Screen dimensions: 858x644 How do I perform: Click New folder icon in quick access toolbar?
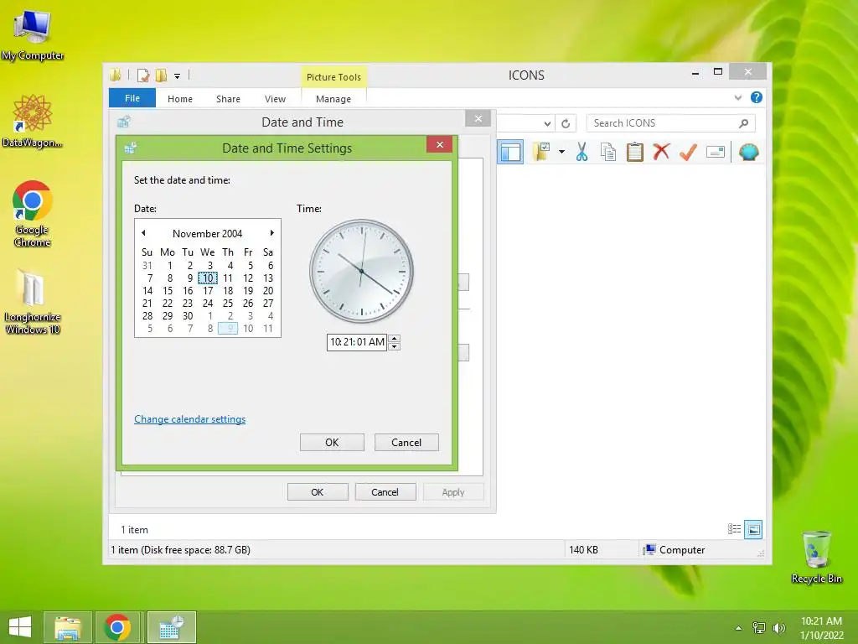point(162,75)
